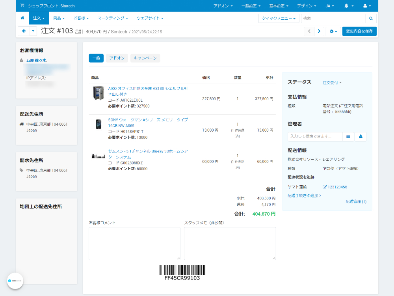Image resolution: width=394 pixels, height=296 pixels.
Task: Select the 一般 tab
Action: tap(96, 58)
